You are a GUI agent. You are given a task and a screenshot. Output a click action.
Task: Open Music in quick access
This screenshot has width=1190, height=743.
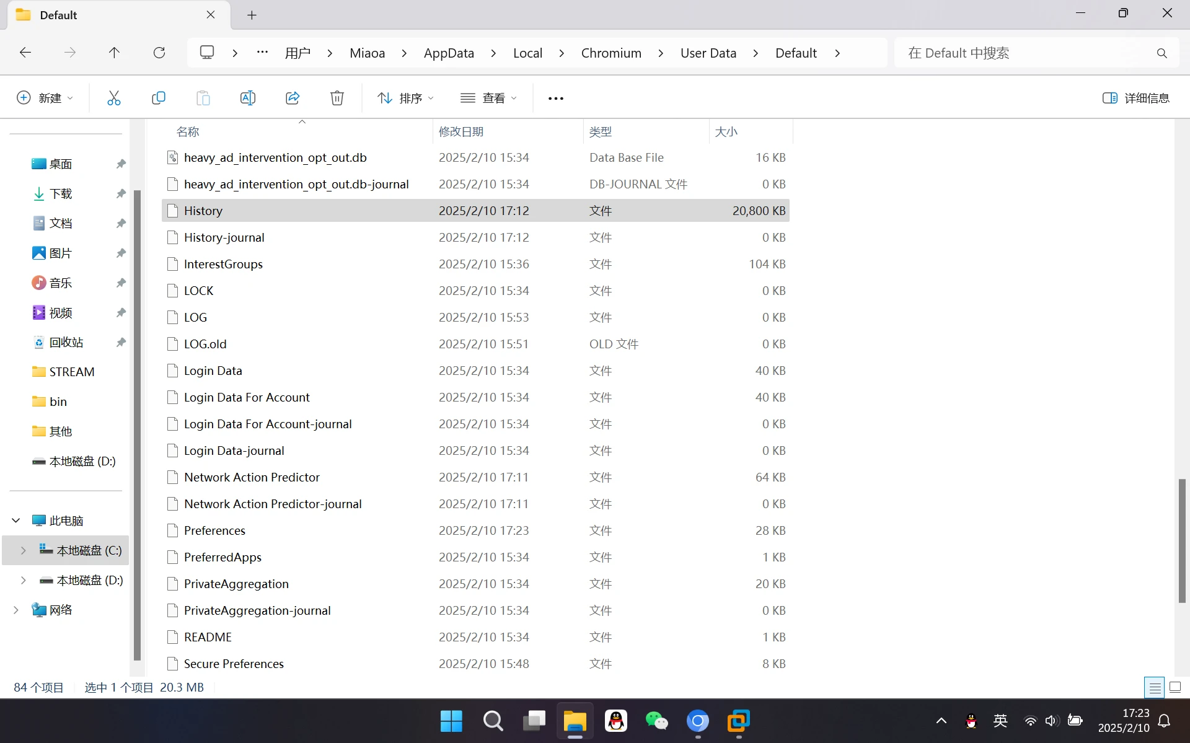pyautogui.click(x=60, y=283)
